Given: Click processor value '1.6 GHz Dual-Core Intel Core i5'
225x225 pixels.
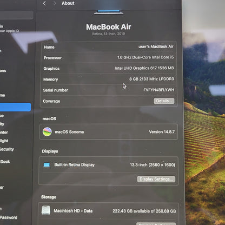Looking at the screenshot, I should click(x=145, y=57).
